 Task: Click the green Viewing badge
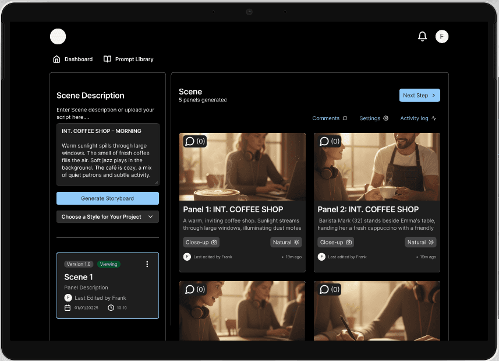click(x=108, y=264)
